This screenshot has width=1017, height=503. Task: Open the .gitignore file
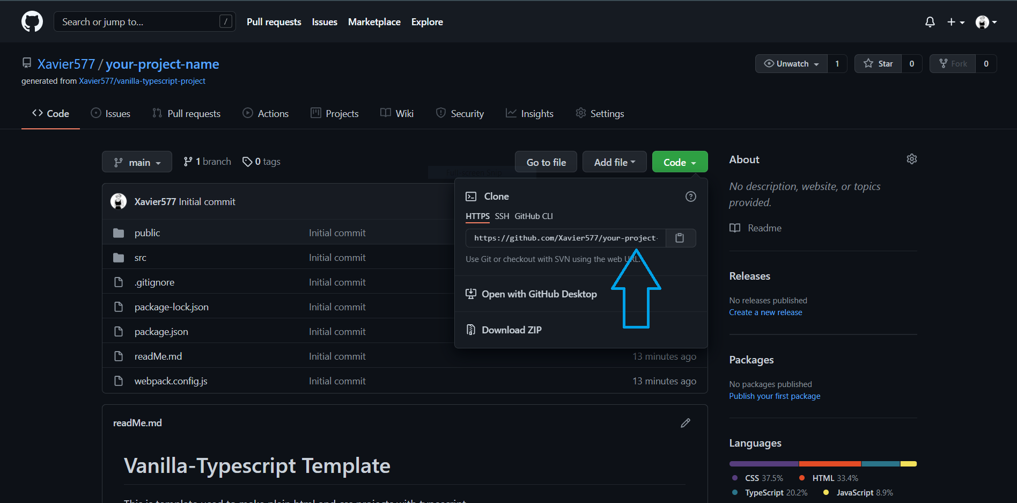[154, 282]
